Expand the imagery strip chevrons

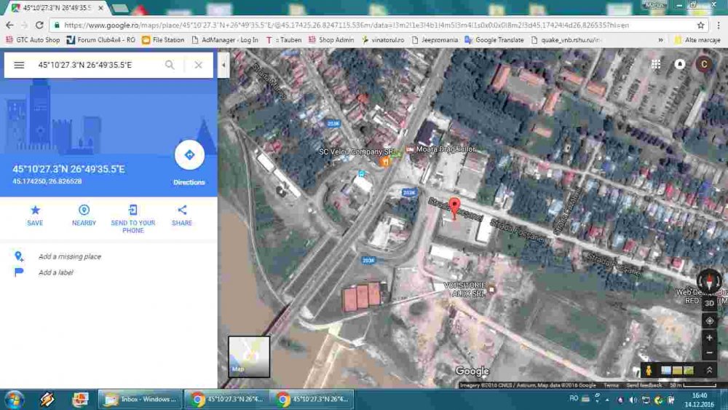pyautogui.click(x=709, y=370)
